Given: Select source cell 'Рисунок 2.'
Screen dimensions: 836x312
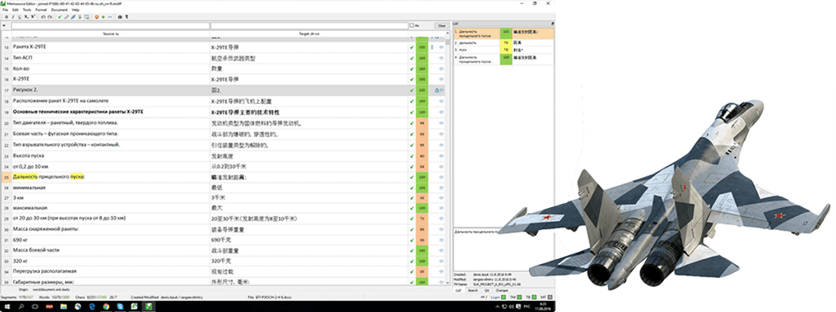Looking at the screenshot, I should coord(110,90).
